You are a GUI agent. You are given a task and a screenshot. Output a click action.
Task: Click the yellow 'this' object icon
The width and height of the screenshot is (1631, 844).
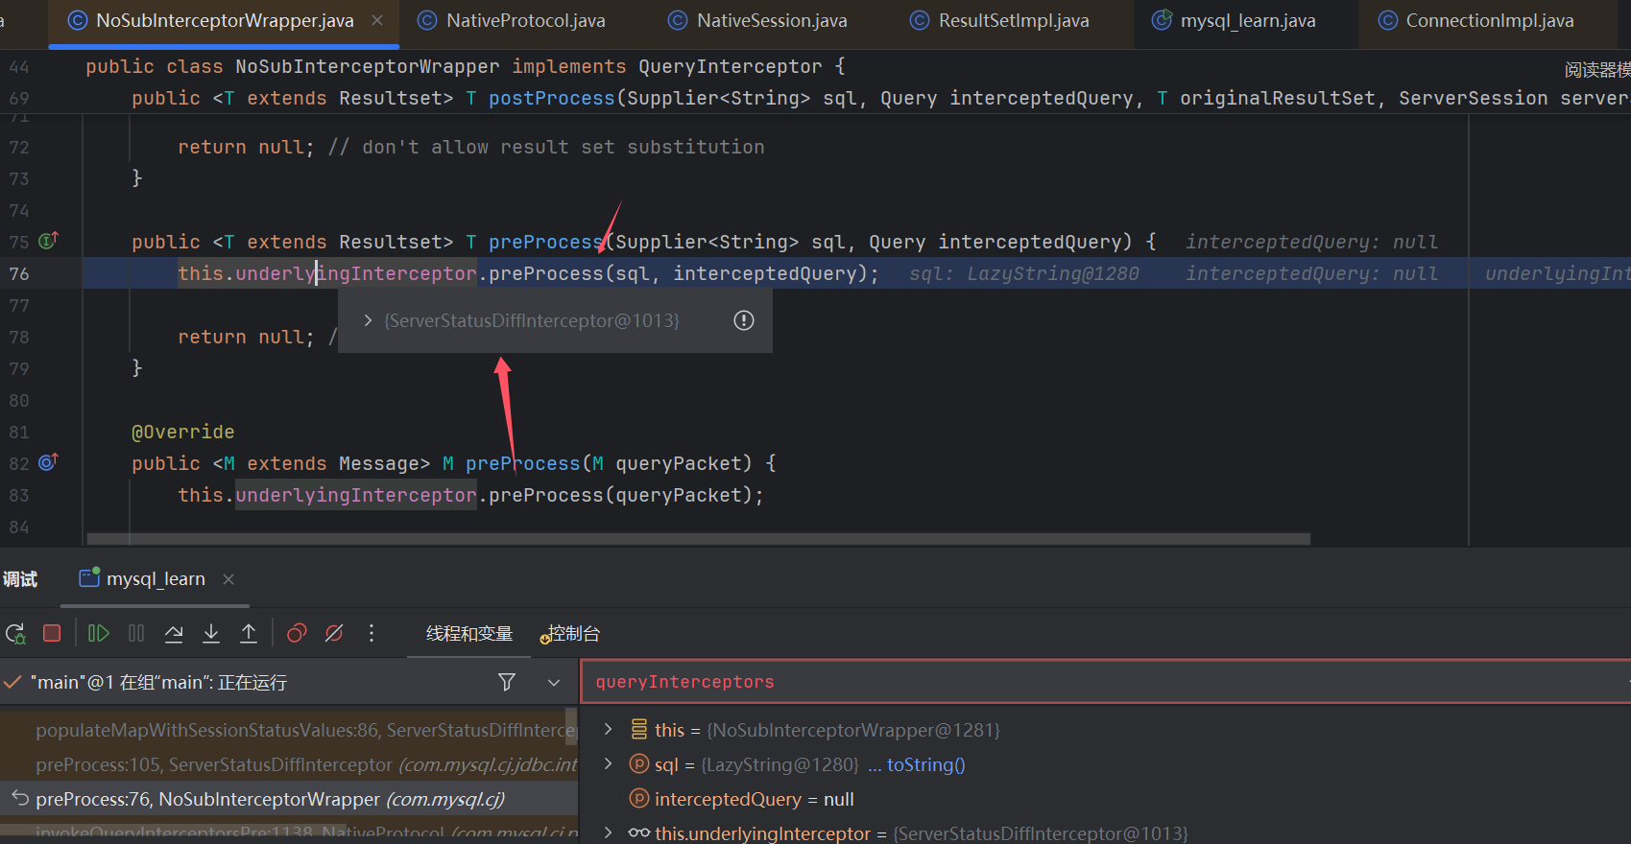tap(639, 730)
